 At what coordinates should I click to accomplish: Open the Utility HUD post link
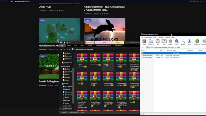click(x=45, y=7)
